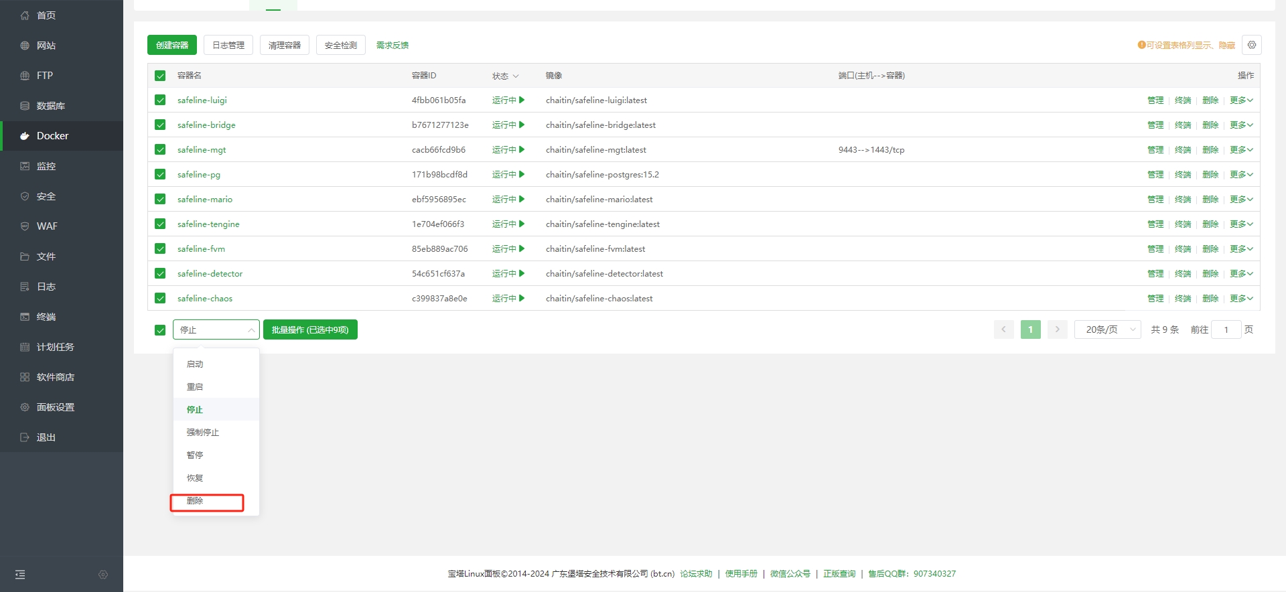Viewport: 1286px width, 592px height.
Task: Open the safeline-detector container name link
Action: 210,273
